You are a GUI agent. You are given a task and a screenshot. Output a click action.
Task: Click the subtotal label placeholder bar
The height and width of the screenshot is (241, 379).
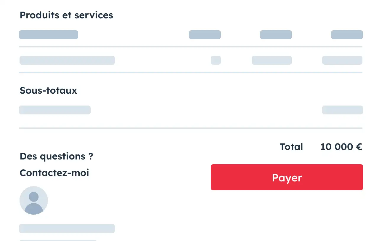(x=55, y=110)
